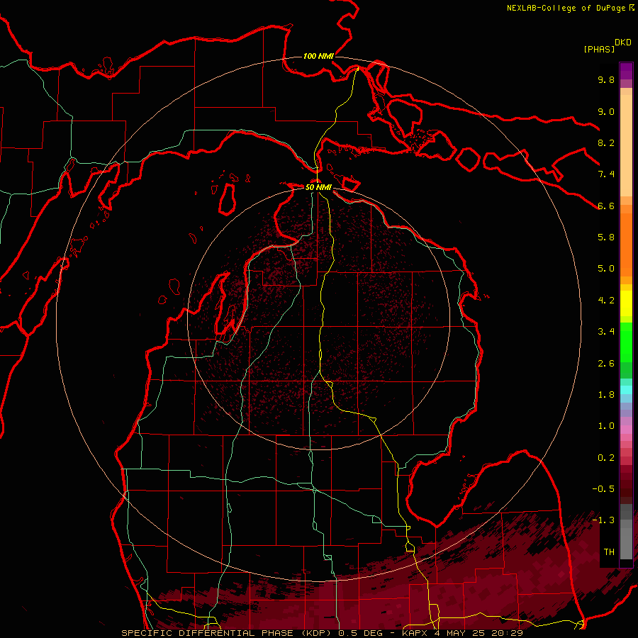Click the 9.0 legend scale value
The height and width of the screenshot is (638, 638).
click(x=606, y=111)
